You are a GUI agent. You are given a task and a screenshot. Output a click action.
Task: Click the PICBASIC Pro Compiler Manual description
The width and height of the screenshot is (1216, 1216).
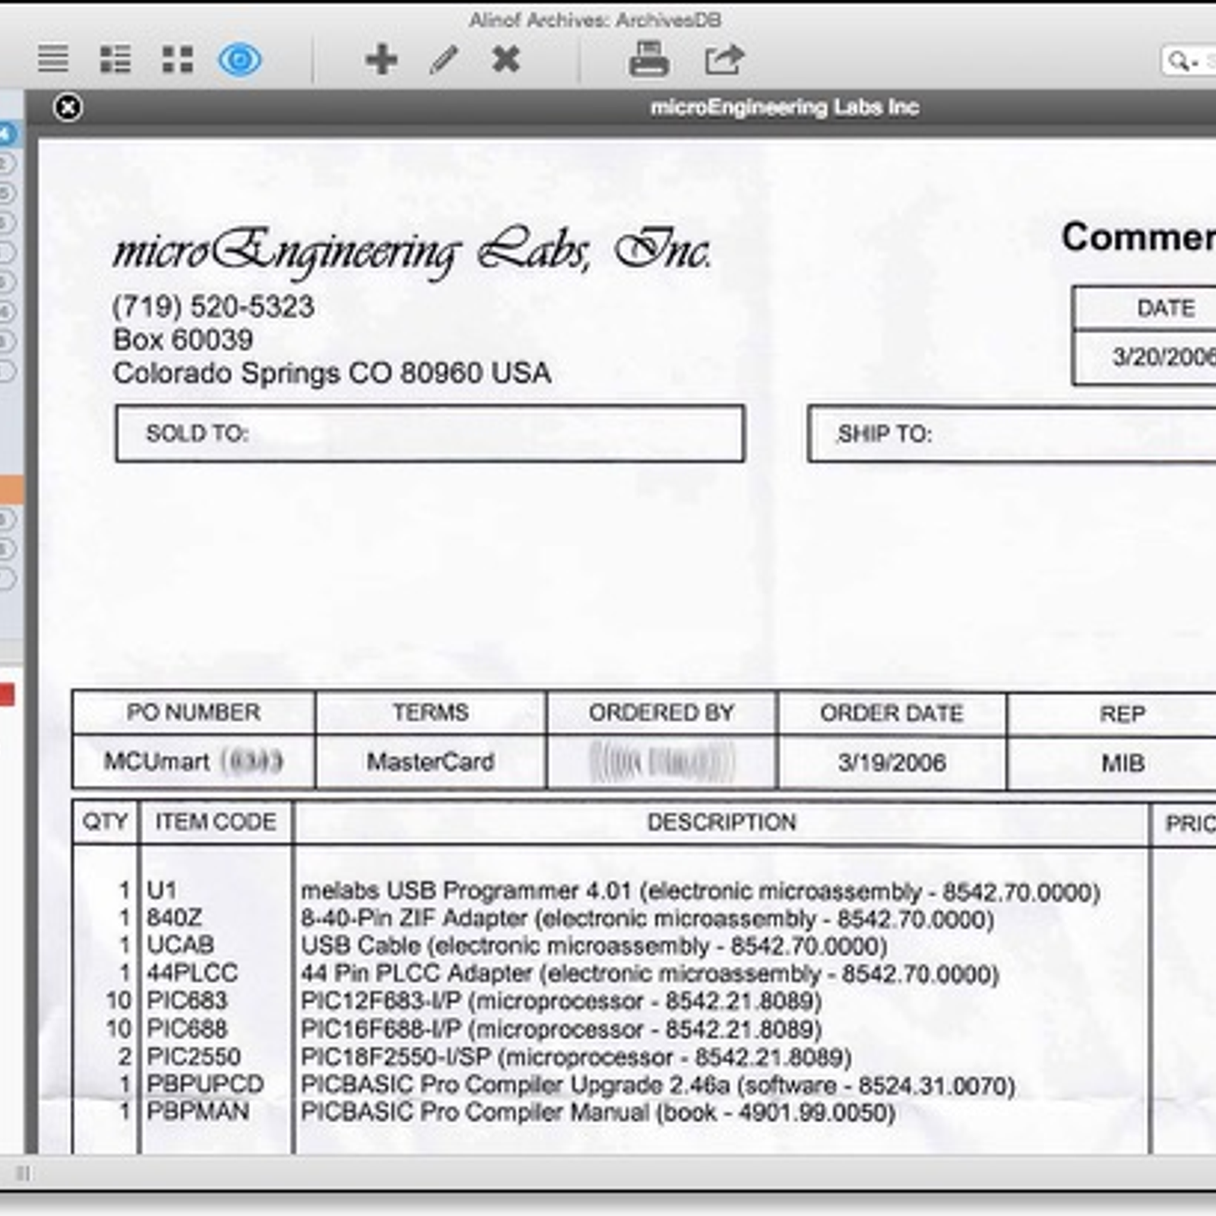click(598, 1113)
